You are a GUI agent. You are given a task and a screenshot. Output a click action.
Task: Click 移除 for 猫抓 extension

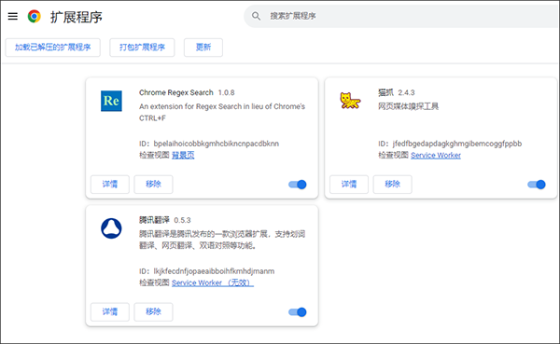[393, 185]
